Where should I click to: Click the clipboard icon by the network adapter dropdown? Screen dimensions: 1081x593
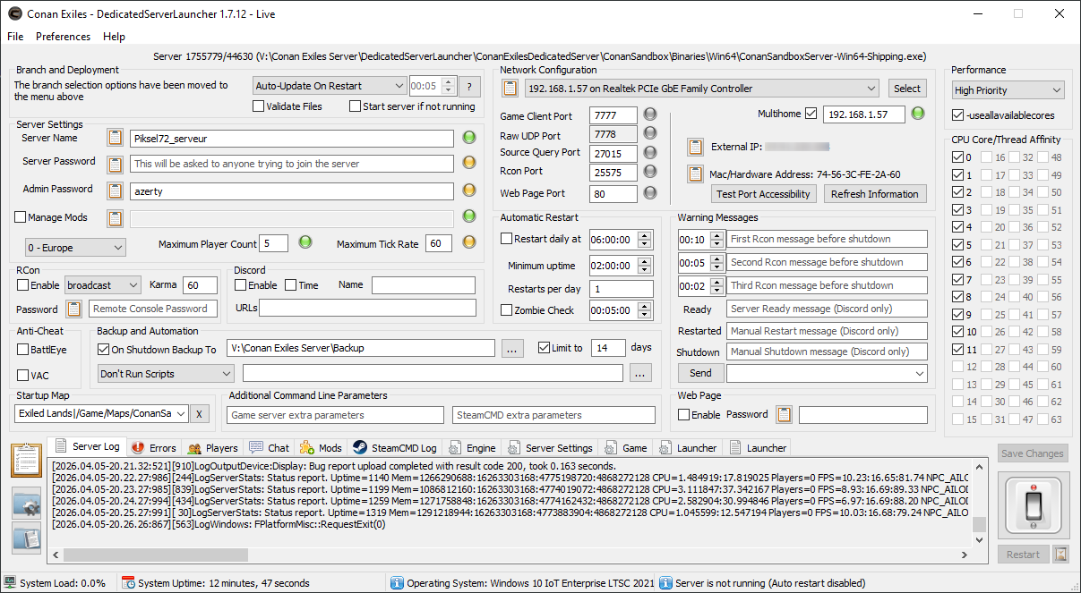point(510,89)
